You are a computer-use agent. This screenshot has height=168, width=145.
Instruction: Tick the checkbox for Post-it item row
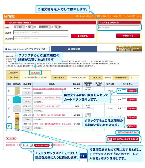[9, 126]
